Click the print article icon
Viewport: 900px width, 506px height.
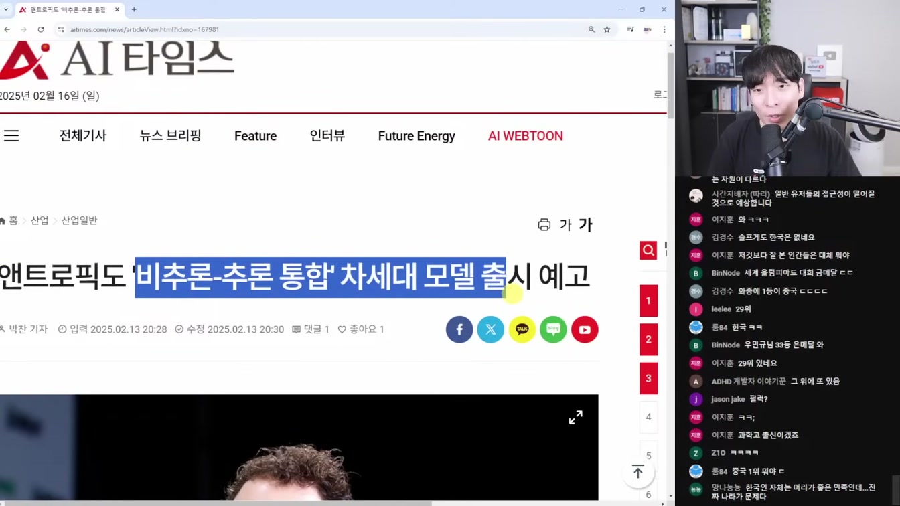pos(544,225)
